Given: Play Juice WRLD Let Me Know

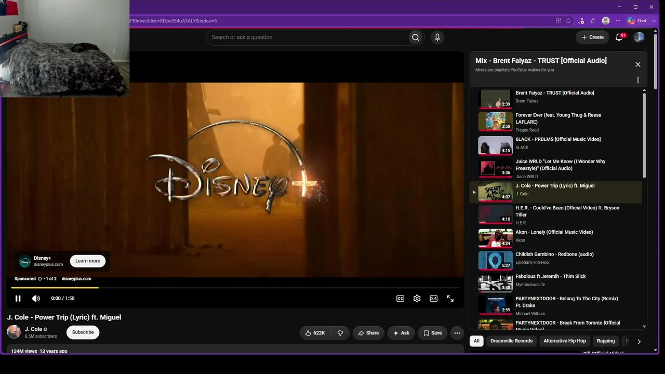Looking at the screenshot, I should click(556, 168).
